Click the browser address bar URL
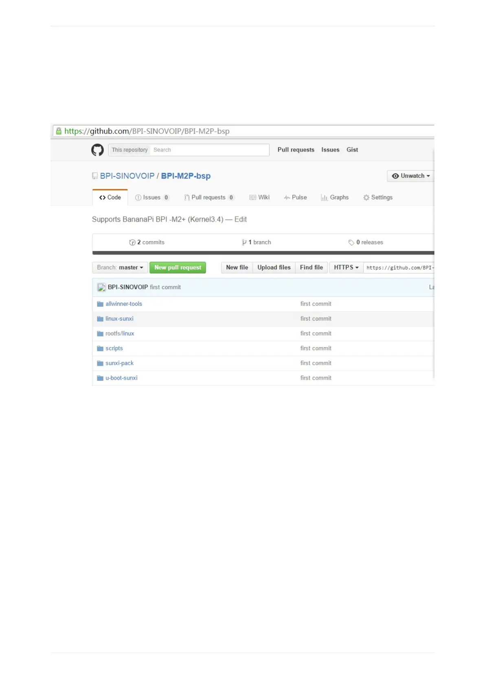This screenshot has height=686, width=485. [x=147, y=131]
